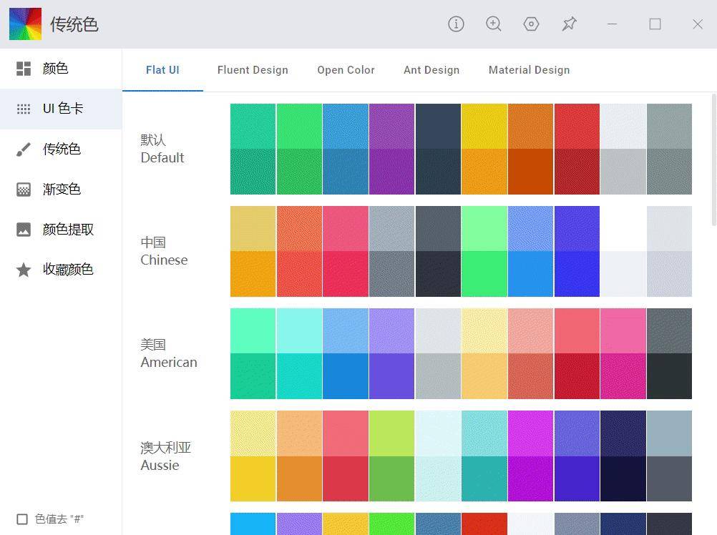Pick the yellow lower swatch in Aussie row
This screenshot has height=535, width=717.
pos(253,478)
